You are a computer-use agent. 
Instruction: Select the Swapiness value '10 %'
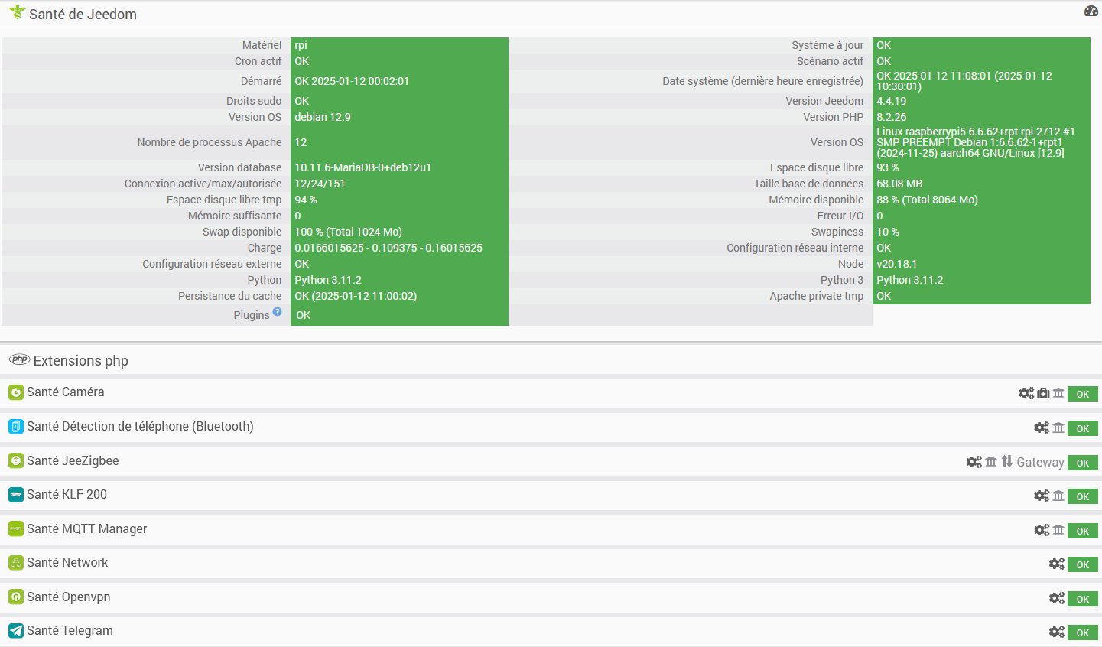pyautogui.click(x=888, y=232)
